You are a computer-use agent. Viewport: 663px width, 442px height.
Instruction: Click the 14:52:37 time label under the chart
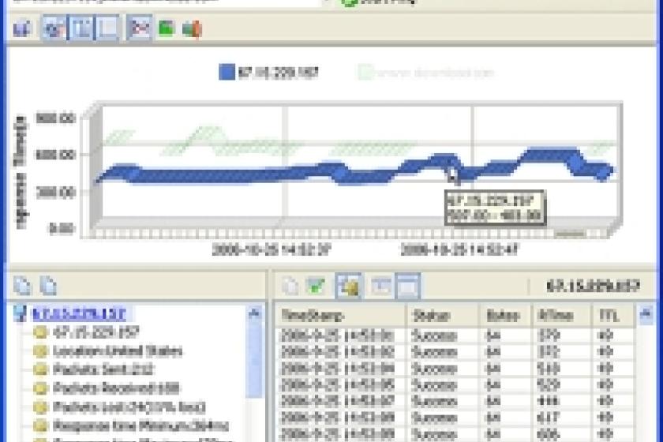point(271,249)
